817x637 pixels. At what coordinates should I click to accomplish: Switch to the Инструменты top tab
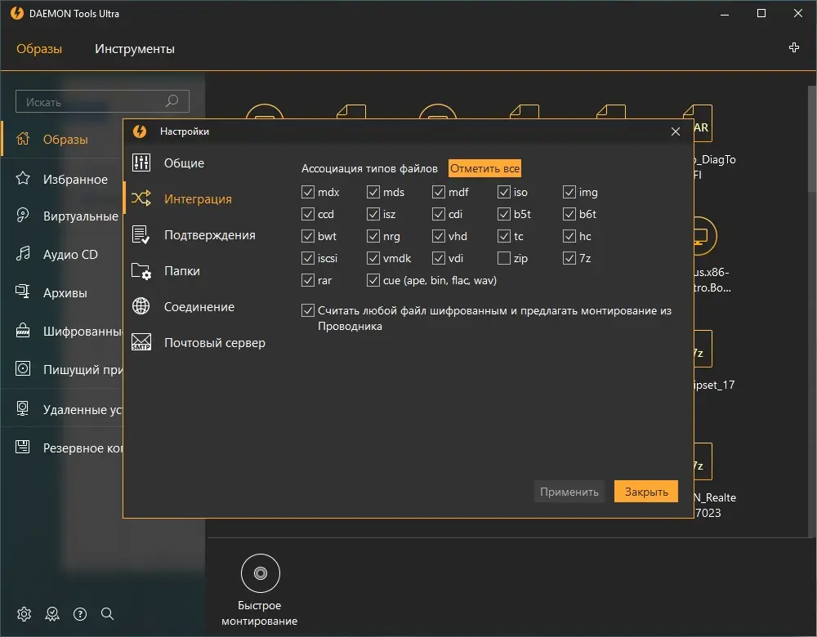[x=135, y=49]
